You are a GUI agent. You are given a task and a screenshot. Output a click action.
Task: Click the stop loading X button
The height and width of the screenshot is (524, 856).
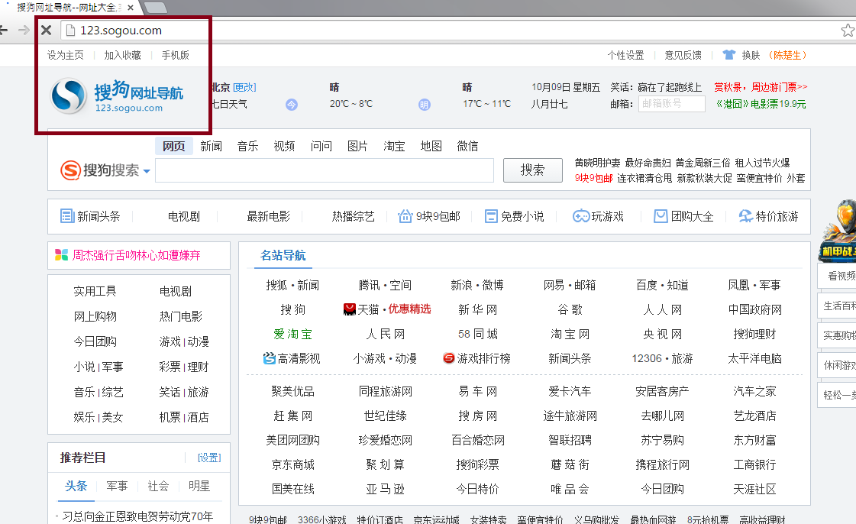(x=46, y=31)
